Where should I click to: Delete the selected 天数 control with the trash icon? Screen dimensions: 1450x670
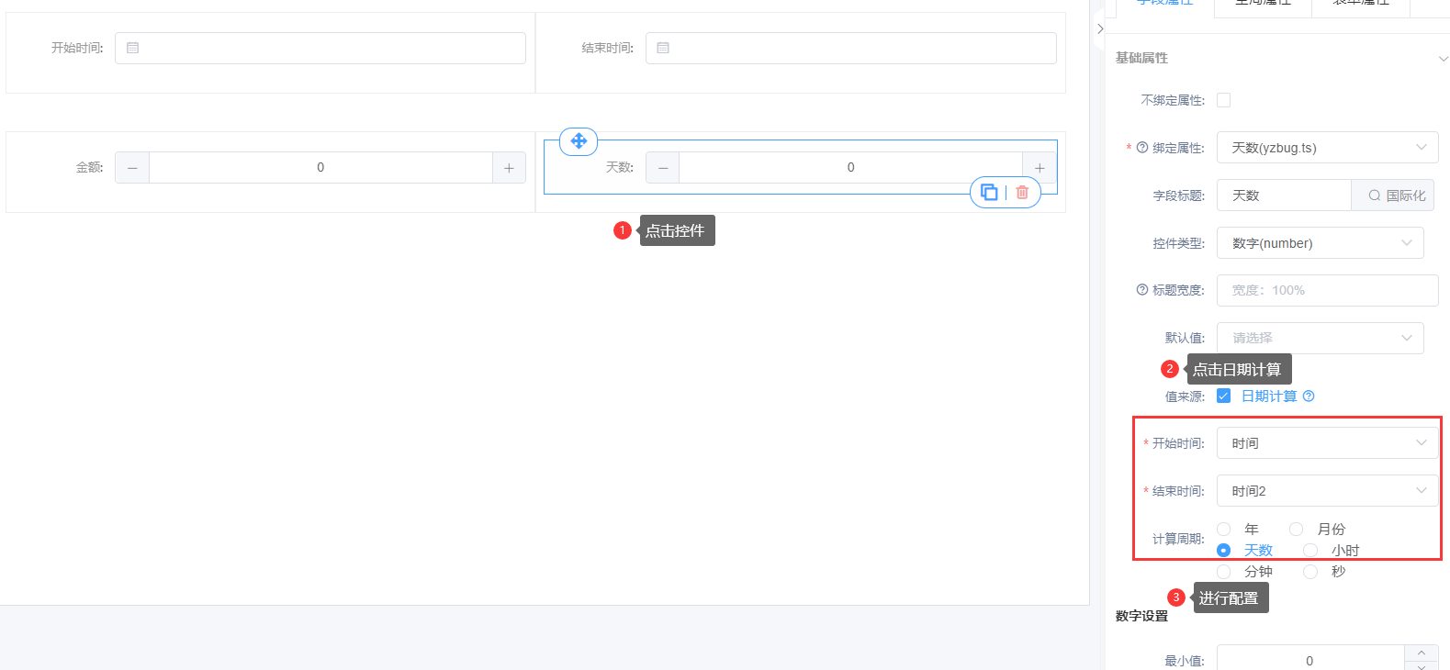point(1022,192)
